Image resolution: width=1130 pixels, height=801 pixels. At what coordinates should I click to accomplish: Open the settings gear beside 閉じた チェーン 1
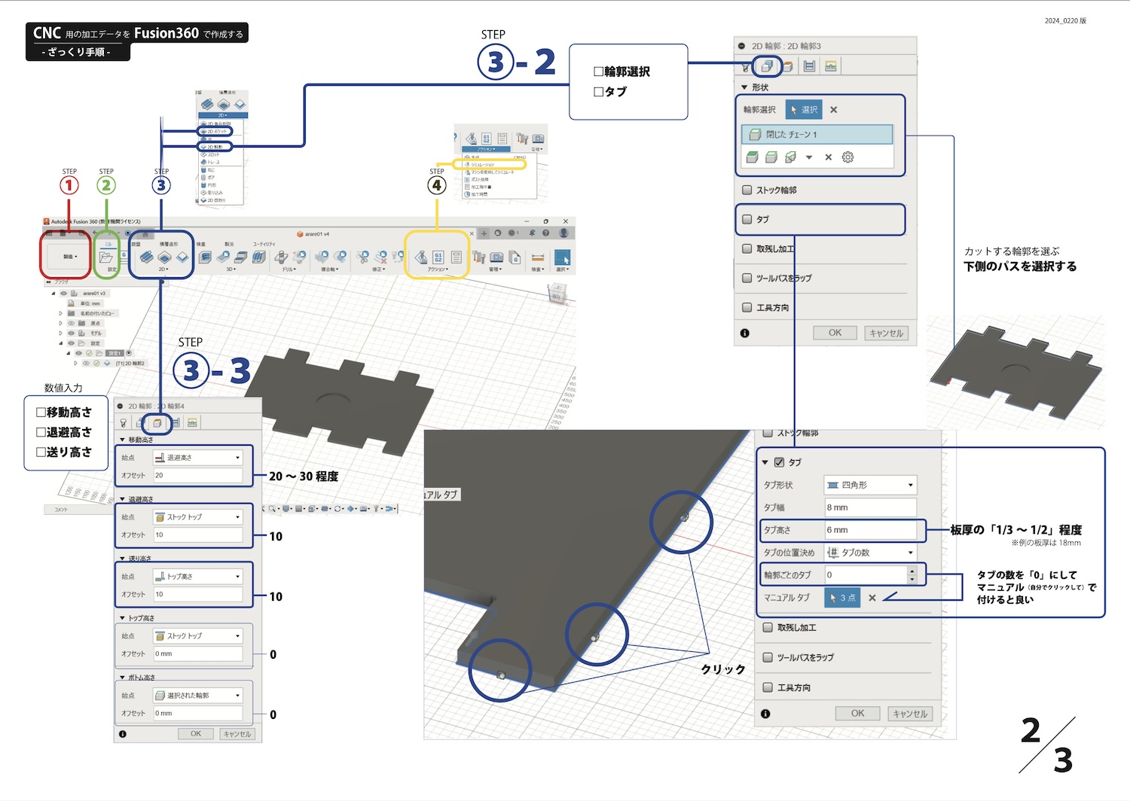click(847, 158)
